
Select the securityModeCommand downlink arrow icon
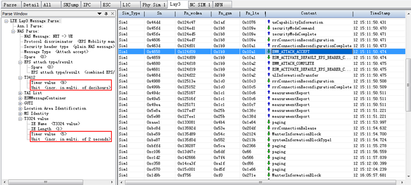coord(269,28)
